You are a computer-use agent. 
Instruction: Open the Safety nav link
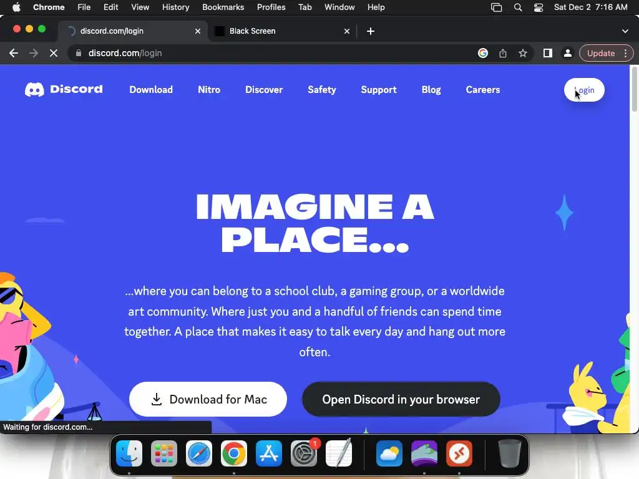click(321, 90)
